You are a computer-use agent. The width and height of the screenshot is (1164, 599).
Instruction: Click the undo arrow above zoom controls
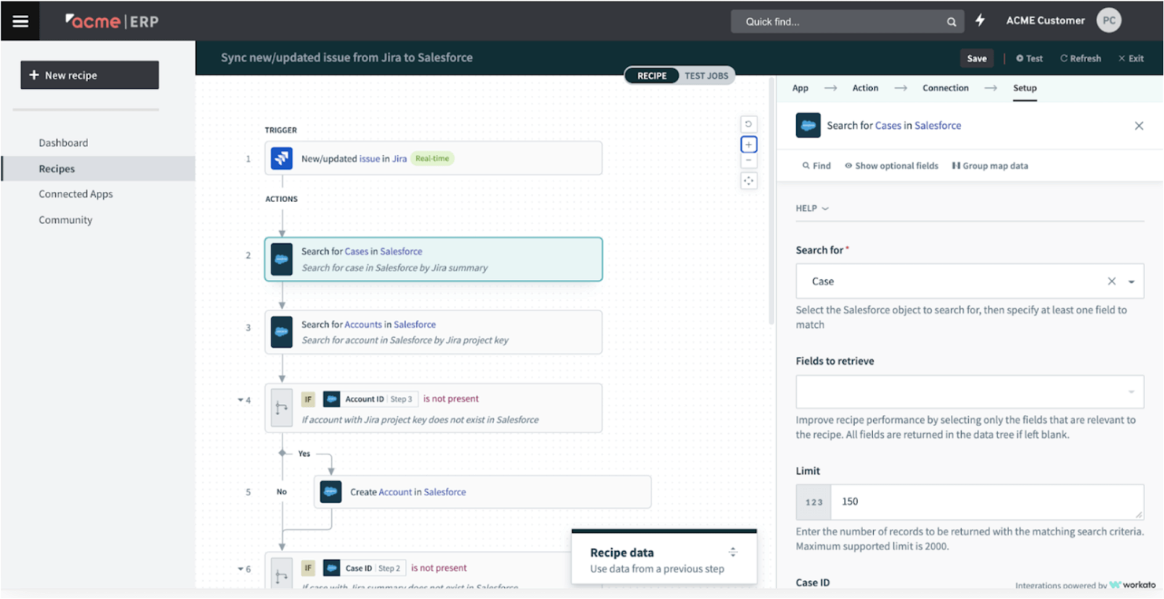(748, 123)
